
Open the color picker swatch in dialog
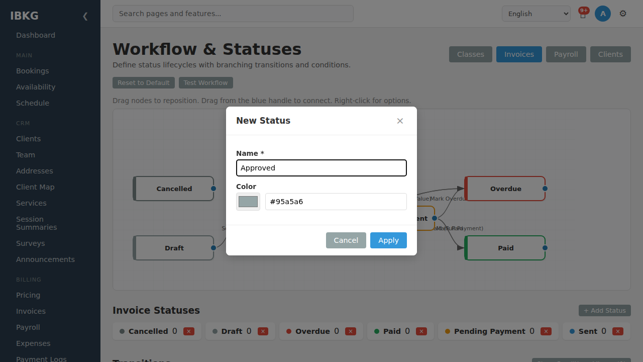(x=248, y=202)
